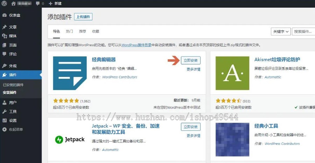Open the WordPress logo menu
Image resolution: width=315 pixels, height=163 pixels.
click(4, 3)
